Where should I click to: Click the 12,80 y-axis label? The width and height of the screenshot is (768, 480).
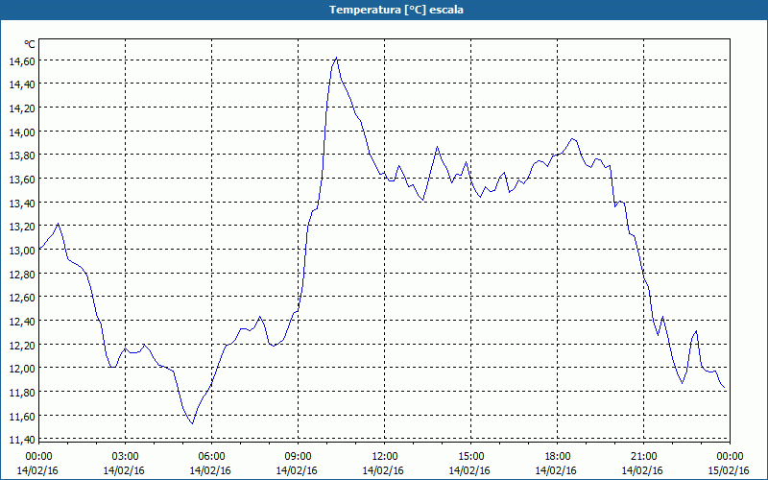click(22, 274)
